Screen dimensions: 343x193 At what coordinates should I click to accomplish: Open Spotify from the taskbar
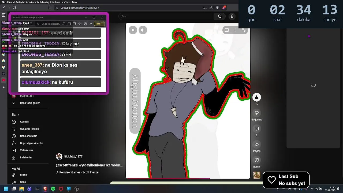(x=53, y=189)
